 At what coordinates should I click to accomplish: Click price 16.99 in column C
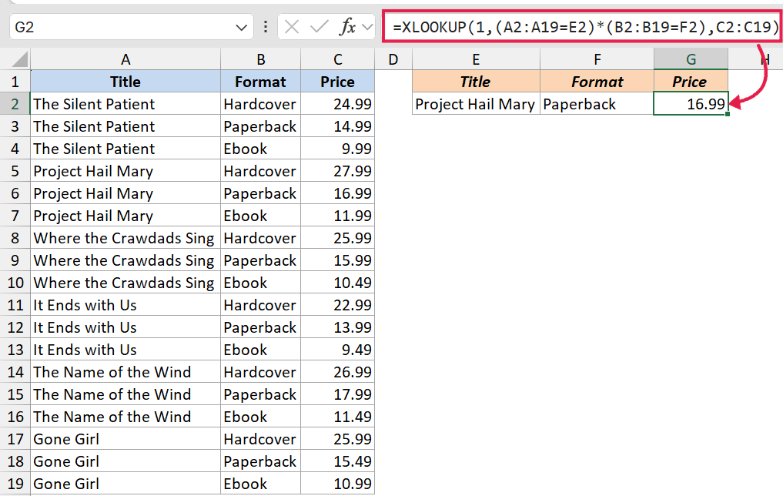337,193
